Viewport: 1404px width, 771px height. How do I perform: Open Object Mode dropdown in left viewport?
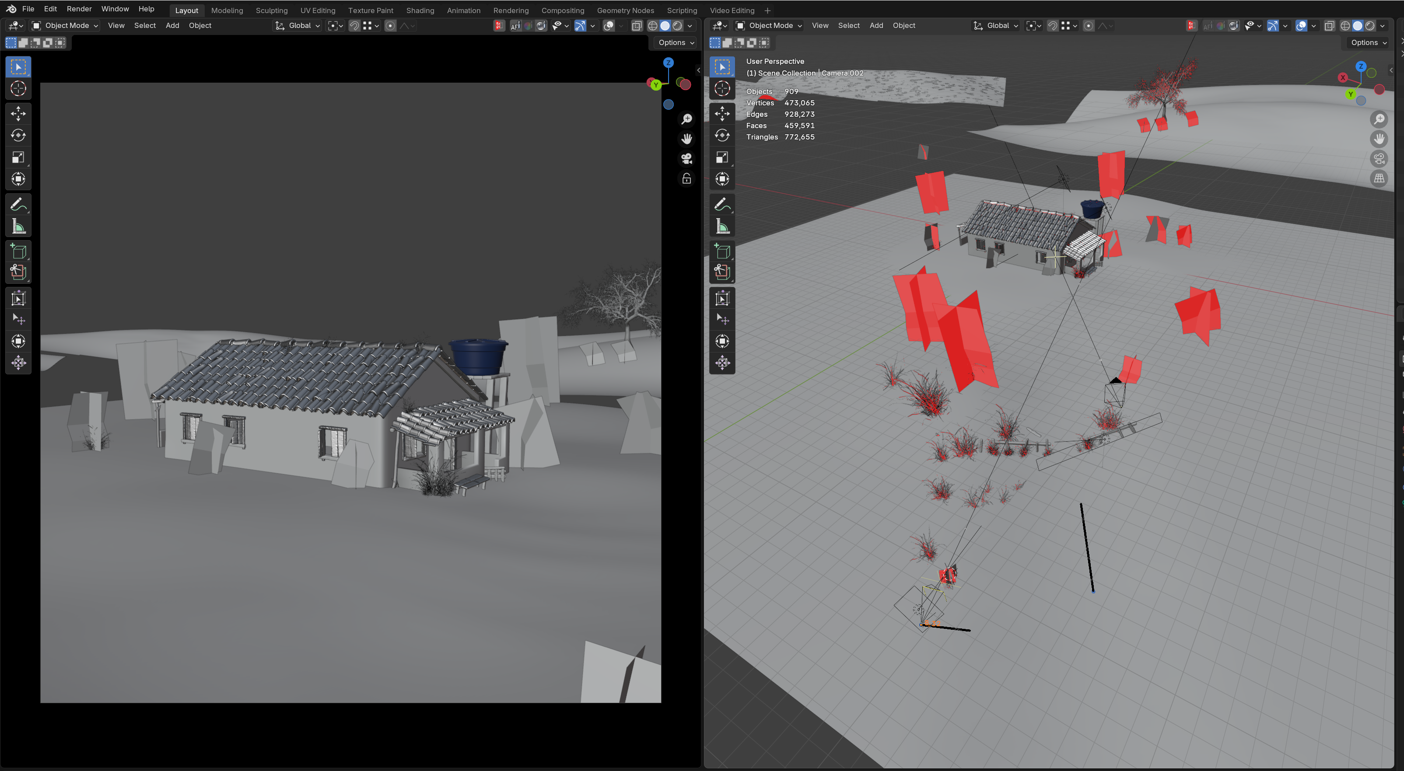click(65, 26)
